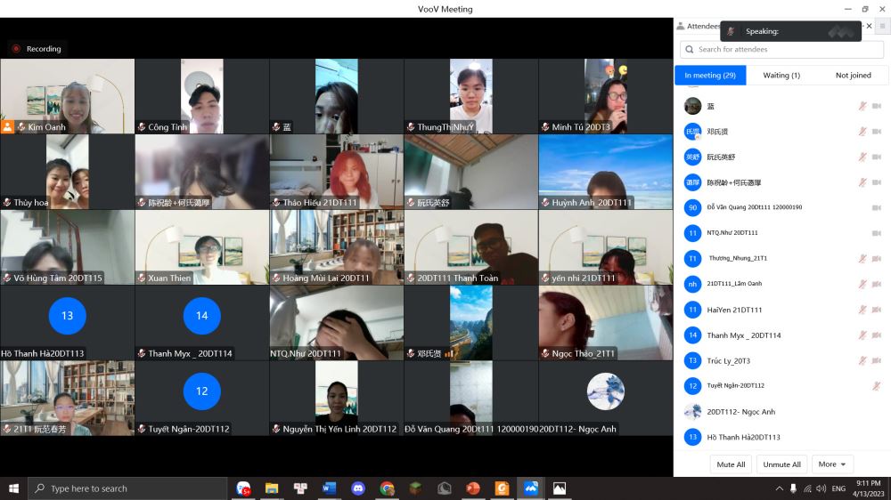
Task: Click the VooV Meeting taskbar icon
Action: [x=530, y=488]
